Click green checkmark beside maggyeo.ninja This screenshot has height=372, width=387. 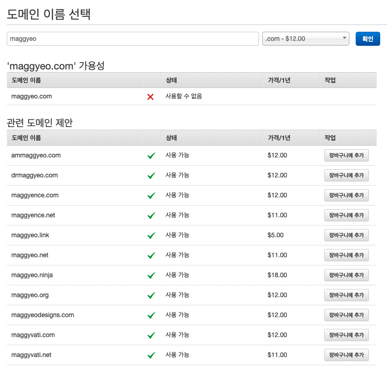pos(152,275)
